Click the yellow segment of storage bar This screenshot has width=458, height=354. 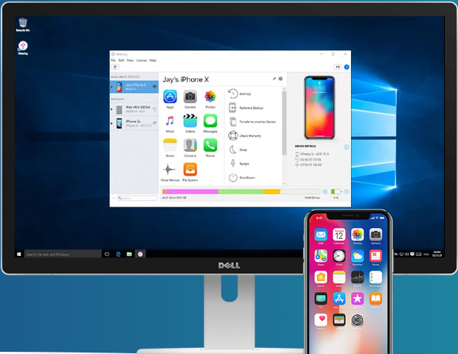(x=271, y=192)
